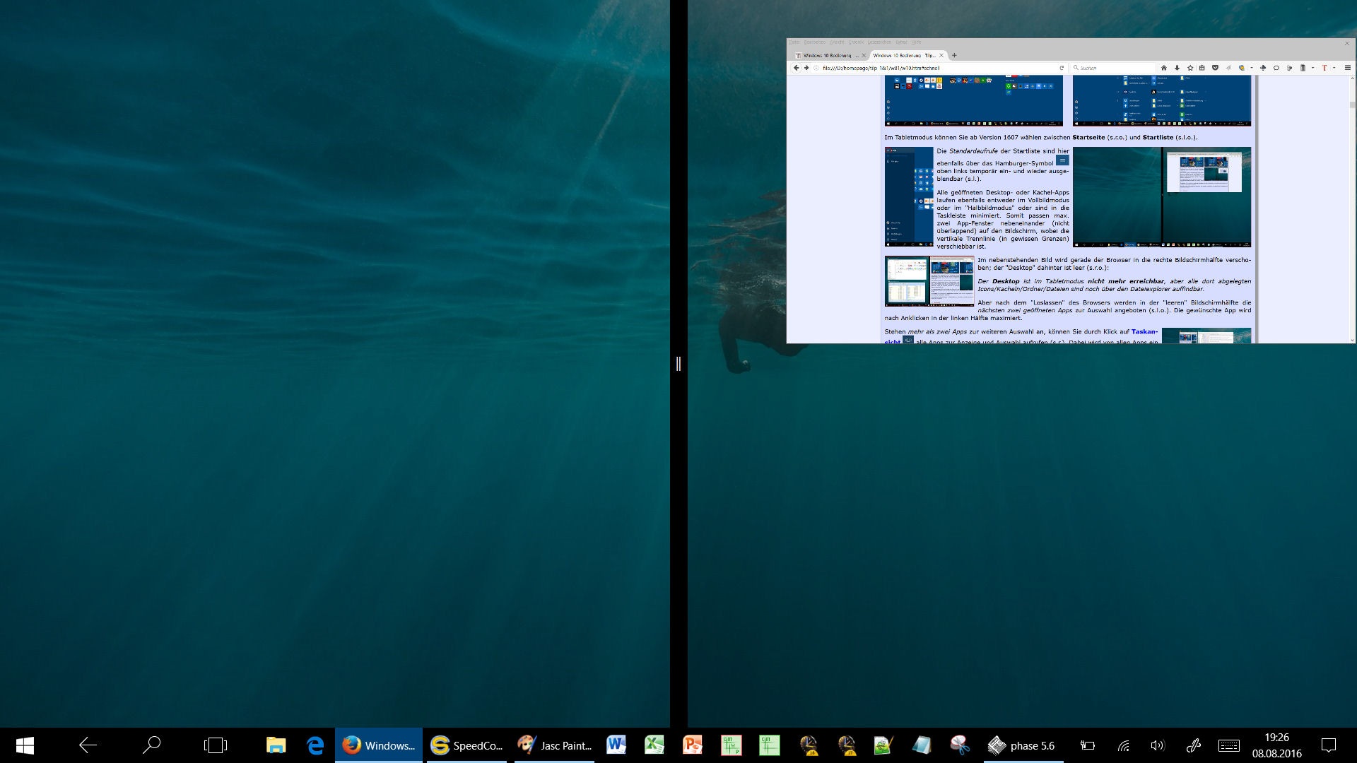The height and width of the screenshot is (763, 1357).
Task: Open a new Firefox tab
Action: [x=954, y=55]
